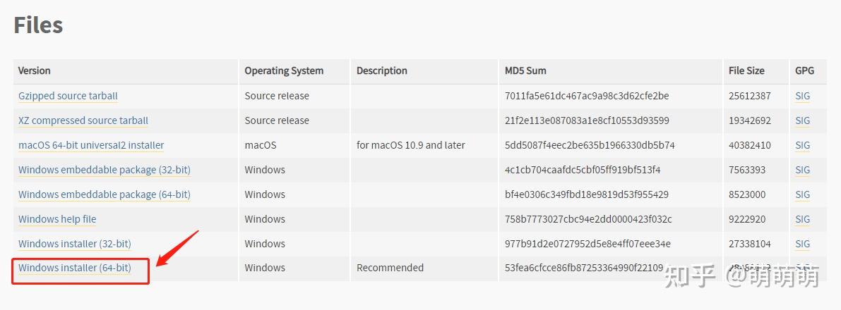
Task: Download the XZ compressed source tarball
Action: point(83,120)
